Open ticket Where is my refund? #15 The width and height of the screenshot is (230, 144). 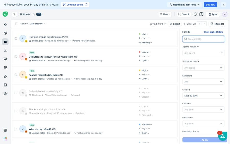(42, 129)
